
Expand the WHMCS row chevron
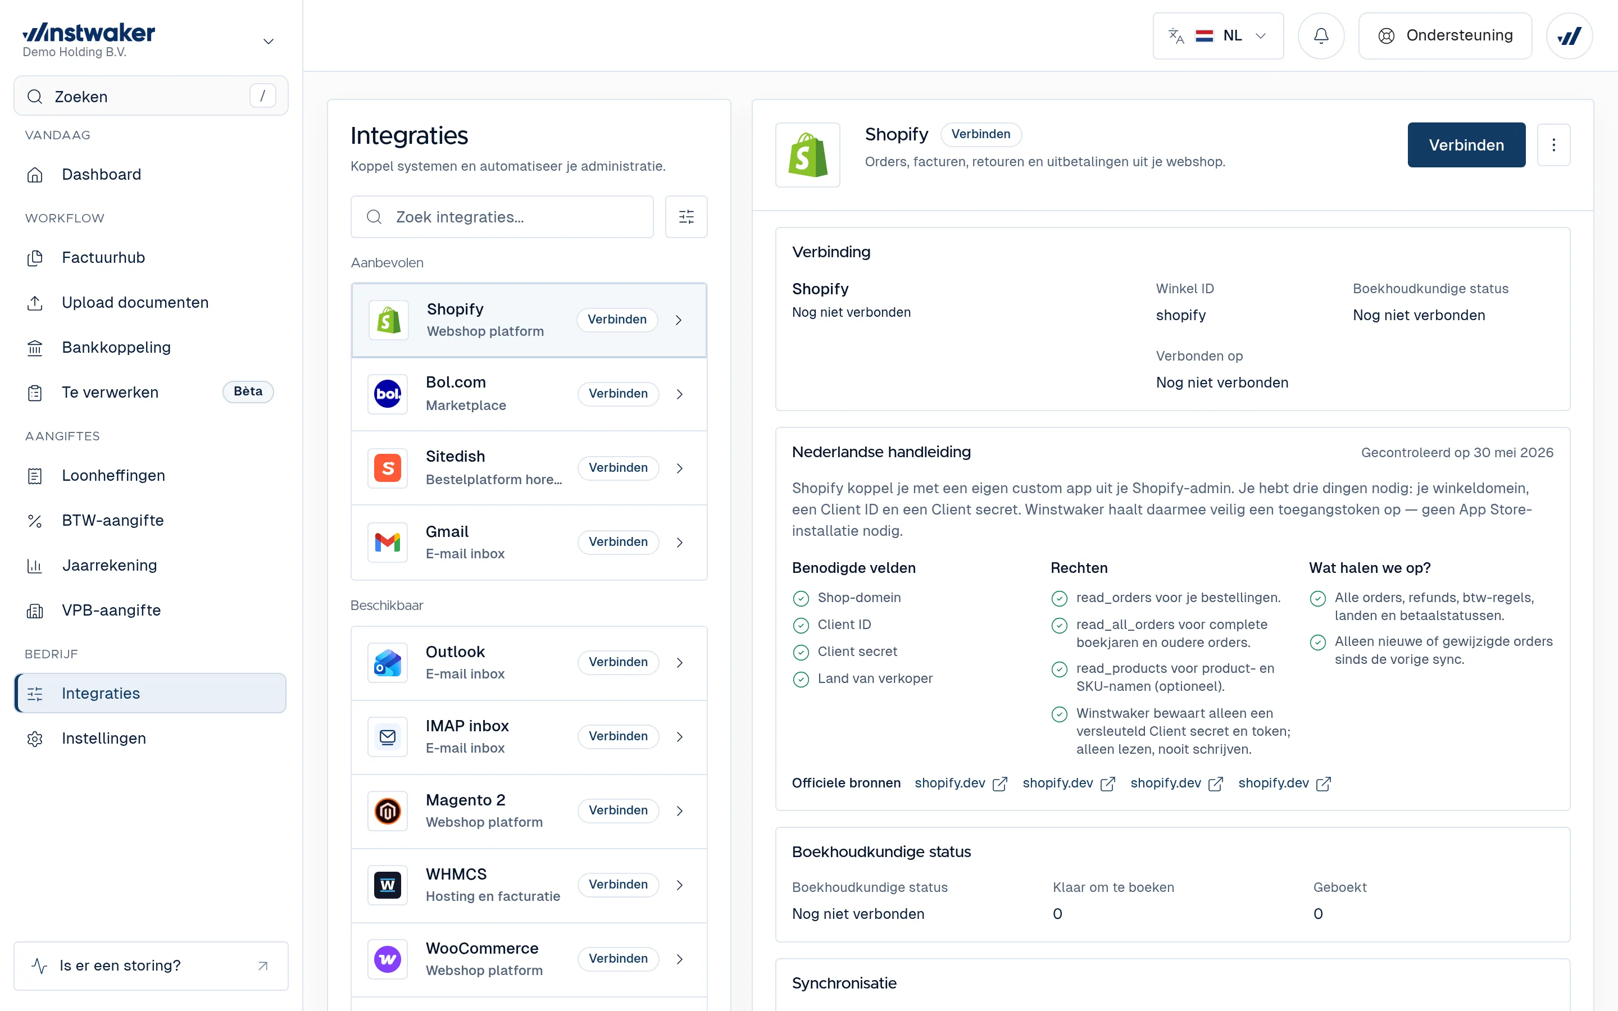[679, 885]
